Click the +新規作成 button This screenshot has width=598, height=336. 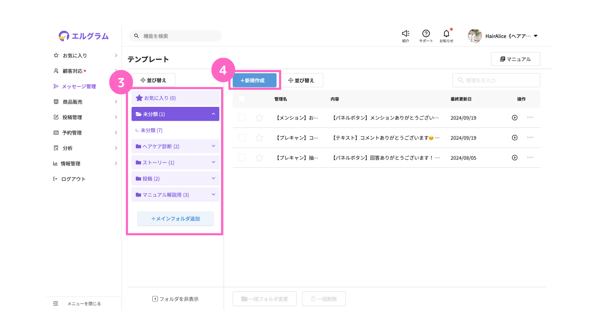(x=254, y=81)
